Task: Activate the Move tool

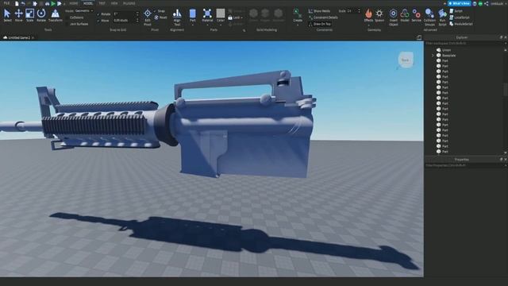Action: click(18, 15)
